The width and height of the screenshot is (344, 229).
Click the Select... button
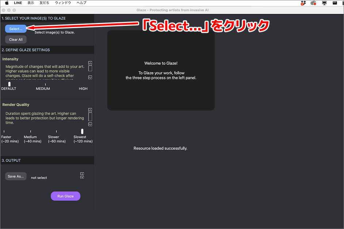tap(16, 29)
